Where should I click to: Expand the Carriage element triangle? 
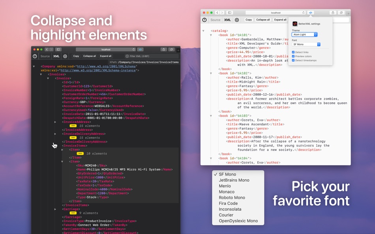55,209
